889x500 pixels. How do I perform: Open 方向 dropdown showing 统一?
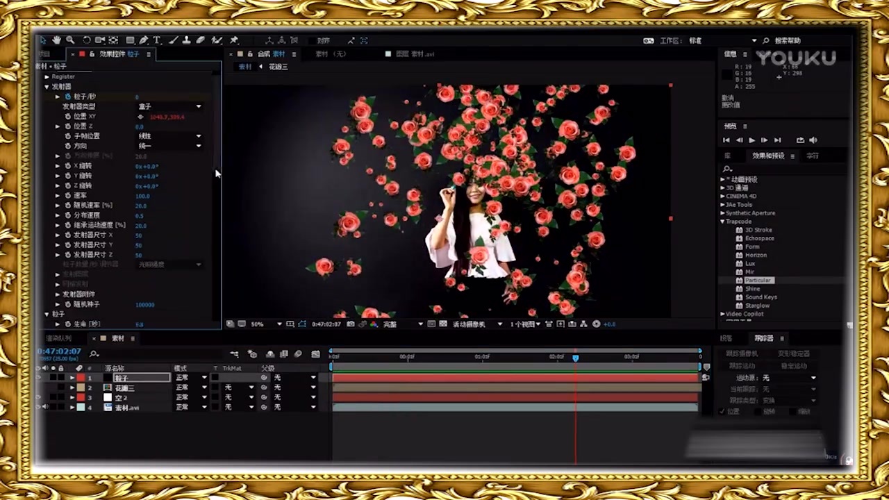pos(169,146)
